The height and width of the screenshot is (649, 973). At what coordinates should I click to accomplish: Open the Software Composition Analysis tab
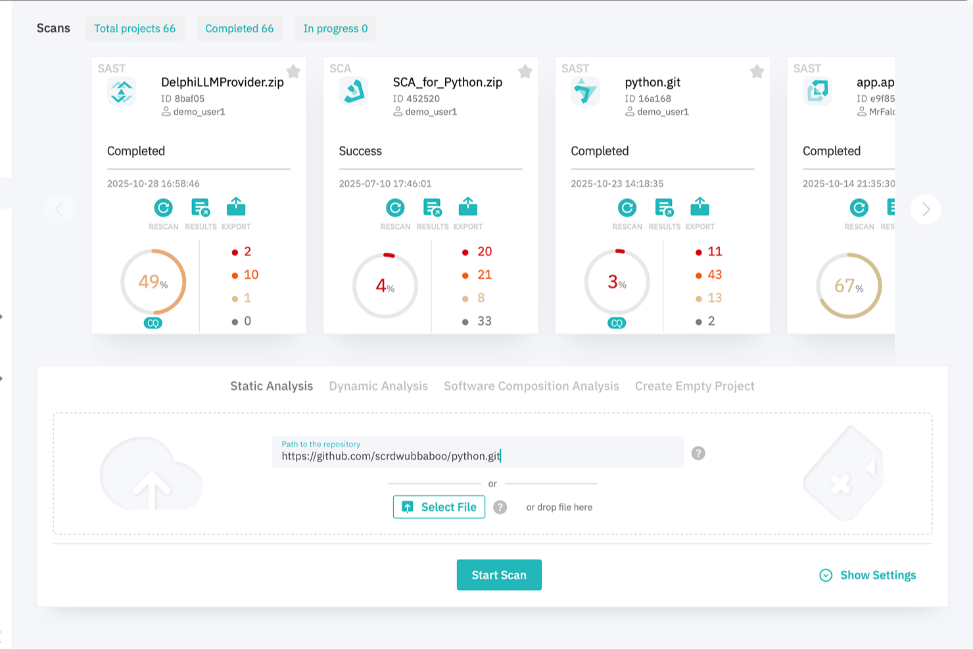tap(531, 386)
